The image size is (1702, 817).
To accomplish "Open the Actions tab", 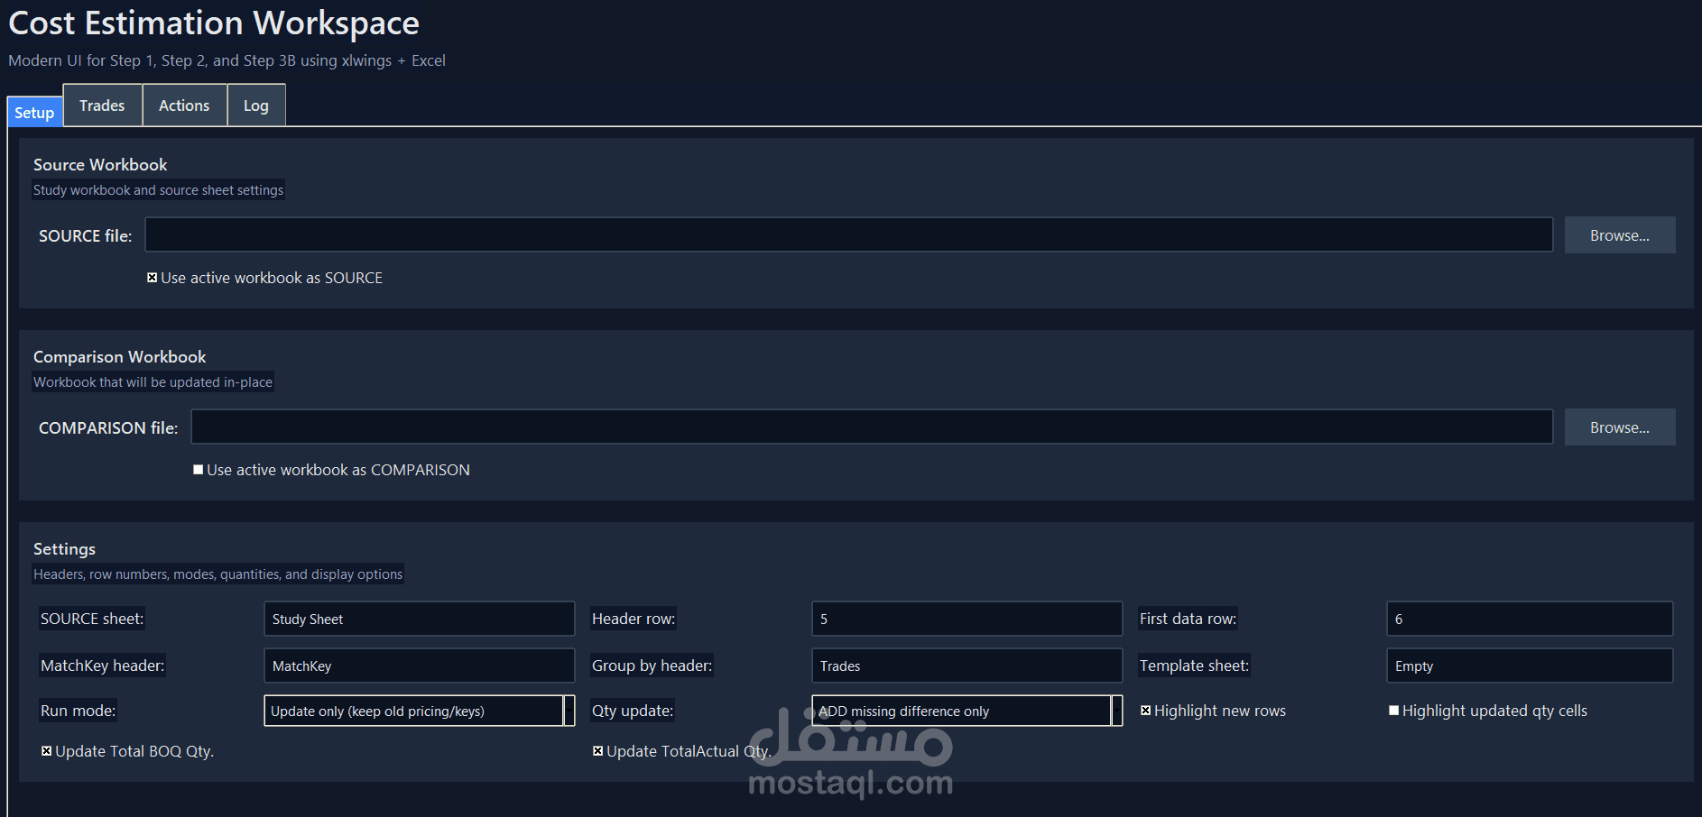I will tap(183, 105).
